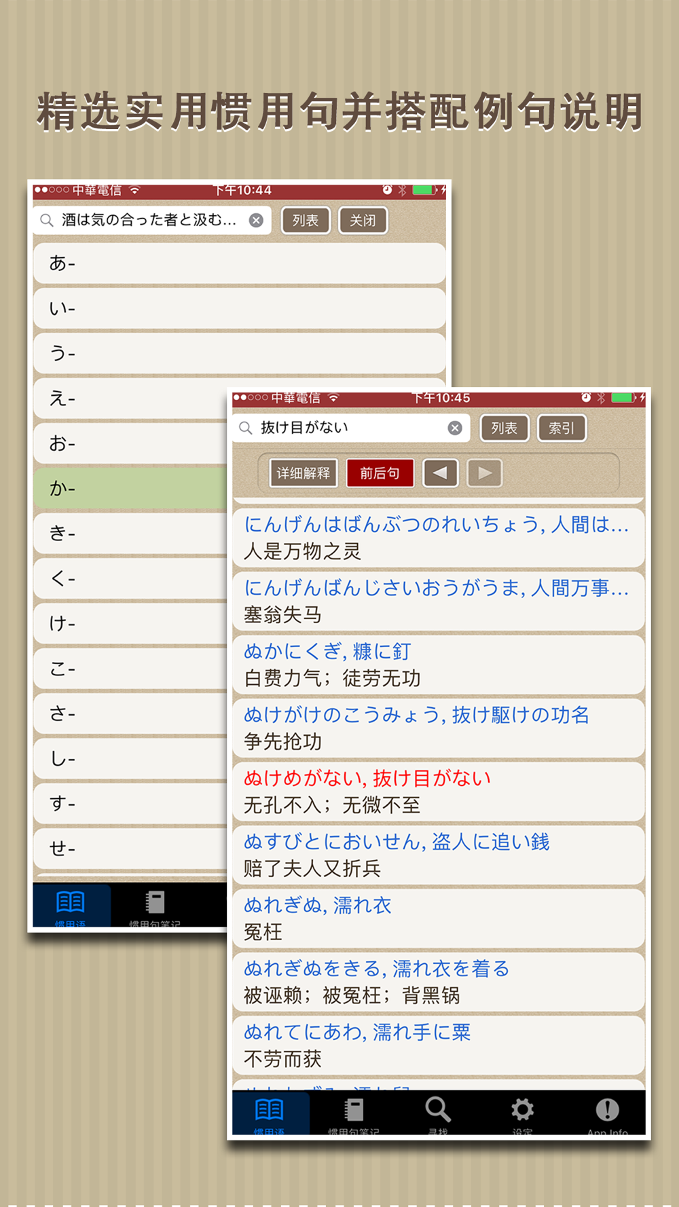Click 列表 button in the front screen
This screenshot has width=679, height=1207.
pyautogui.click(x=504, y=428)
